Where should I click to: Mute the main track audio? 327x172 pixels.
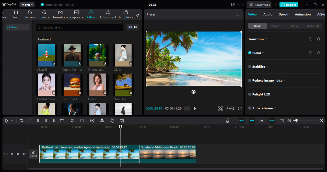coord(24,154)
